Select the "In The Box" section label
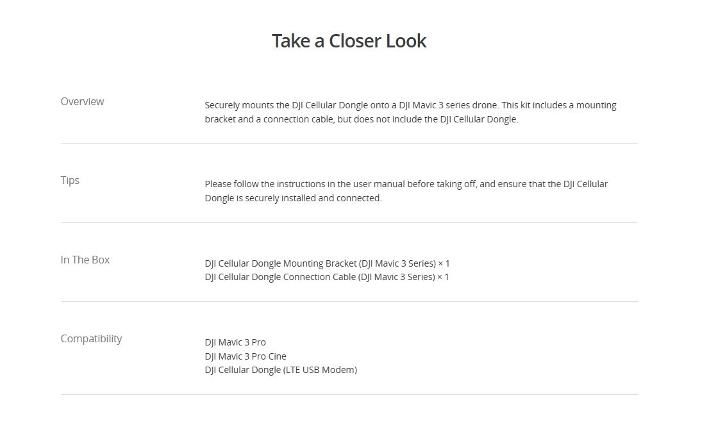The height and width of the screenshot is (432, 709). [85, 260]
